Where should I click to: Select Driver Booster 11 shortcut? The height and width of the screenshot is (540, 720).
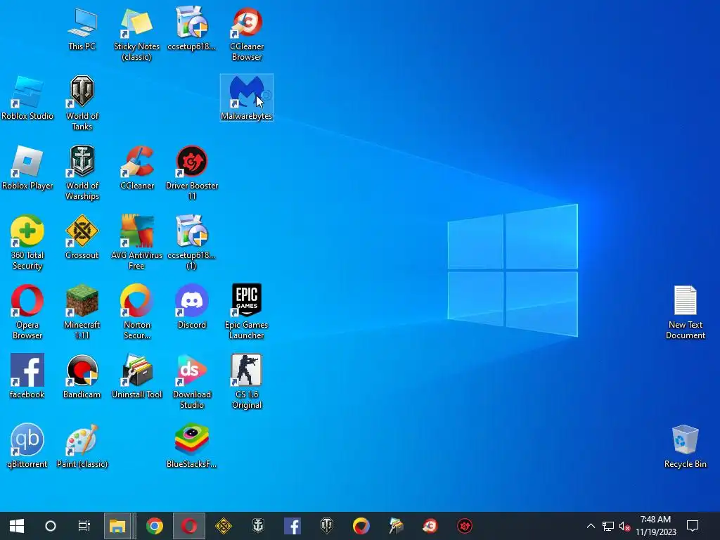click(x=192, y=173)
